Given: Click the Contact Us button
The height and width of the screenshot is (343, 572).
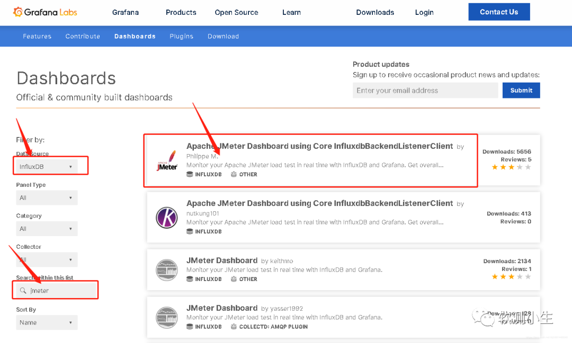Looking at the screenshot, I should 499,12.
